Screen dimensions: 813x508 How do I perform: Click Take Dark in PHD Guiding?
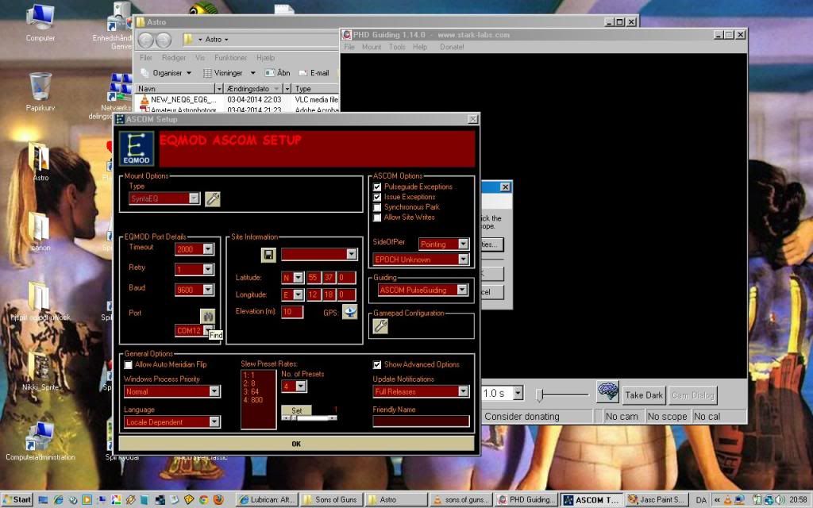(644, 395)
